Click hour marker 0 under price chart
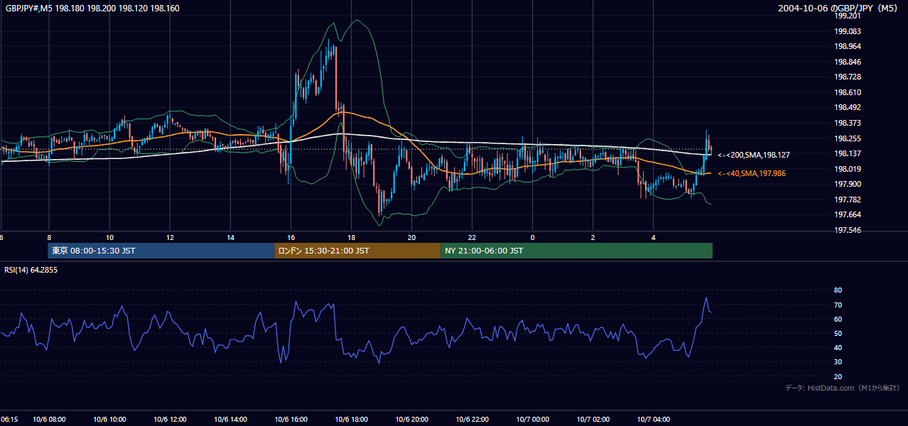 pos(532,237)
